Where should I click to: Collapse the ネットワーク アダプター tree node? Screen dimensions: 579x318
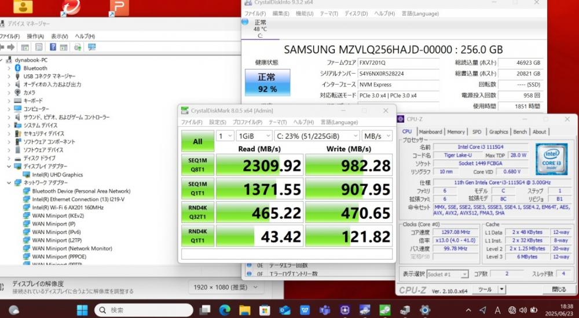pyautogui.click(x=9, y=183)
